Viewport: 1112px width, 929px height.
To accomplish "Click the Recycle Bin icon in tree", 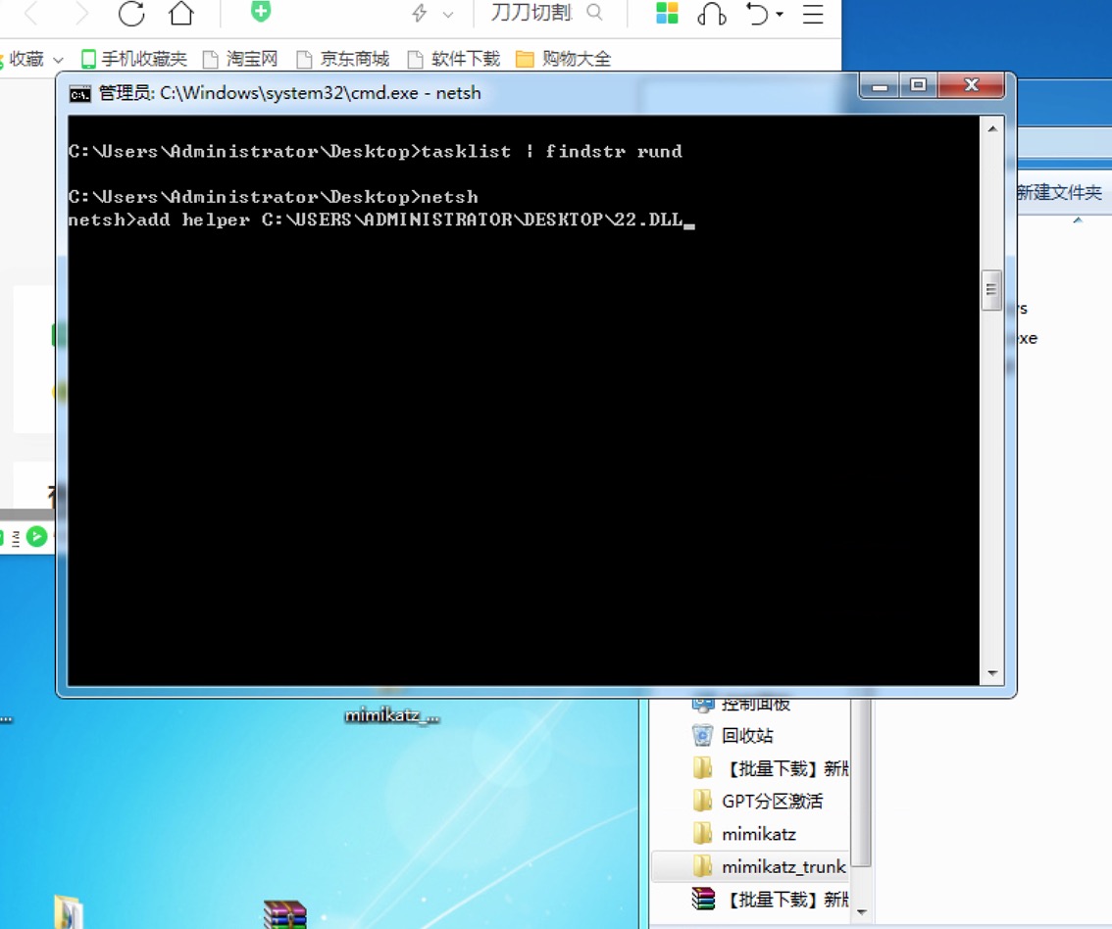I will tap(702, 736).
